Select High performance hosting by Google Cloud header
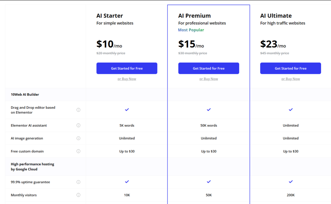Viewport: 331px width, 204px height. (33, 167)
